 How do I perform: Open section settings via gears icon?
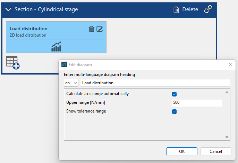point(208,9)
